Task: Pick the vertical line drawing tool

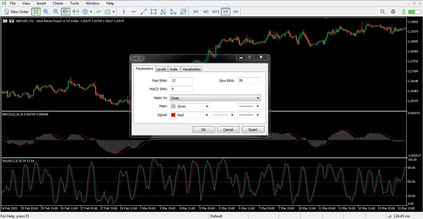Action: (124, 12)
